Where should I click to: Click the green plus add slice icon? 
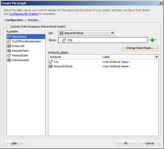152,40
